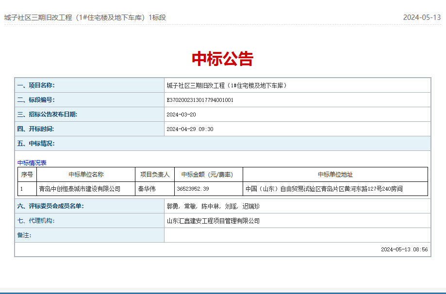Click the 项目负责人 column header
The width and height of the screenshot is (446, 294).
pyautogui.click(x=155, y=175)
